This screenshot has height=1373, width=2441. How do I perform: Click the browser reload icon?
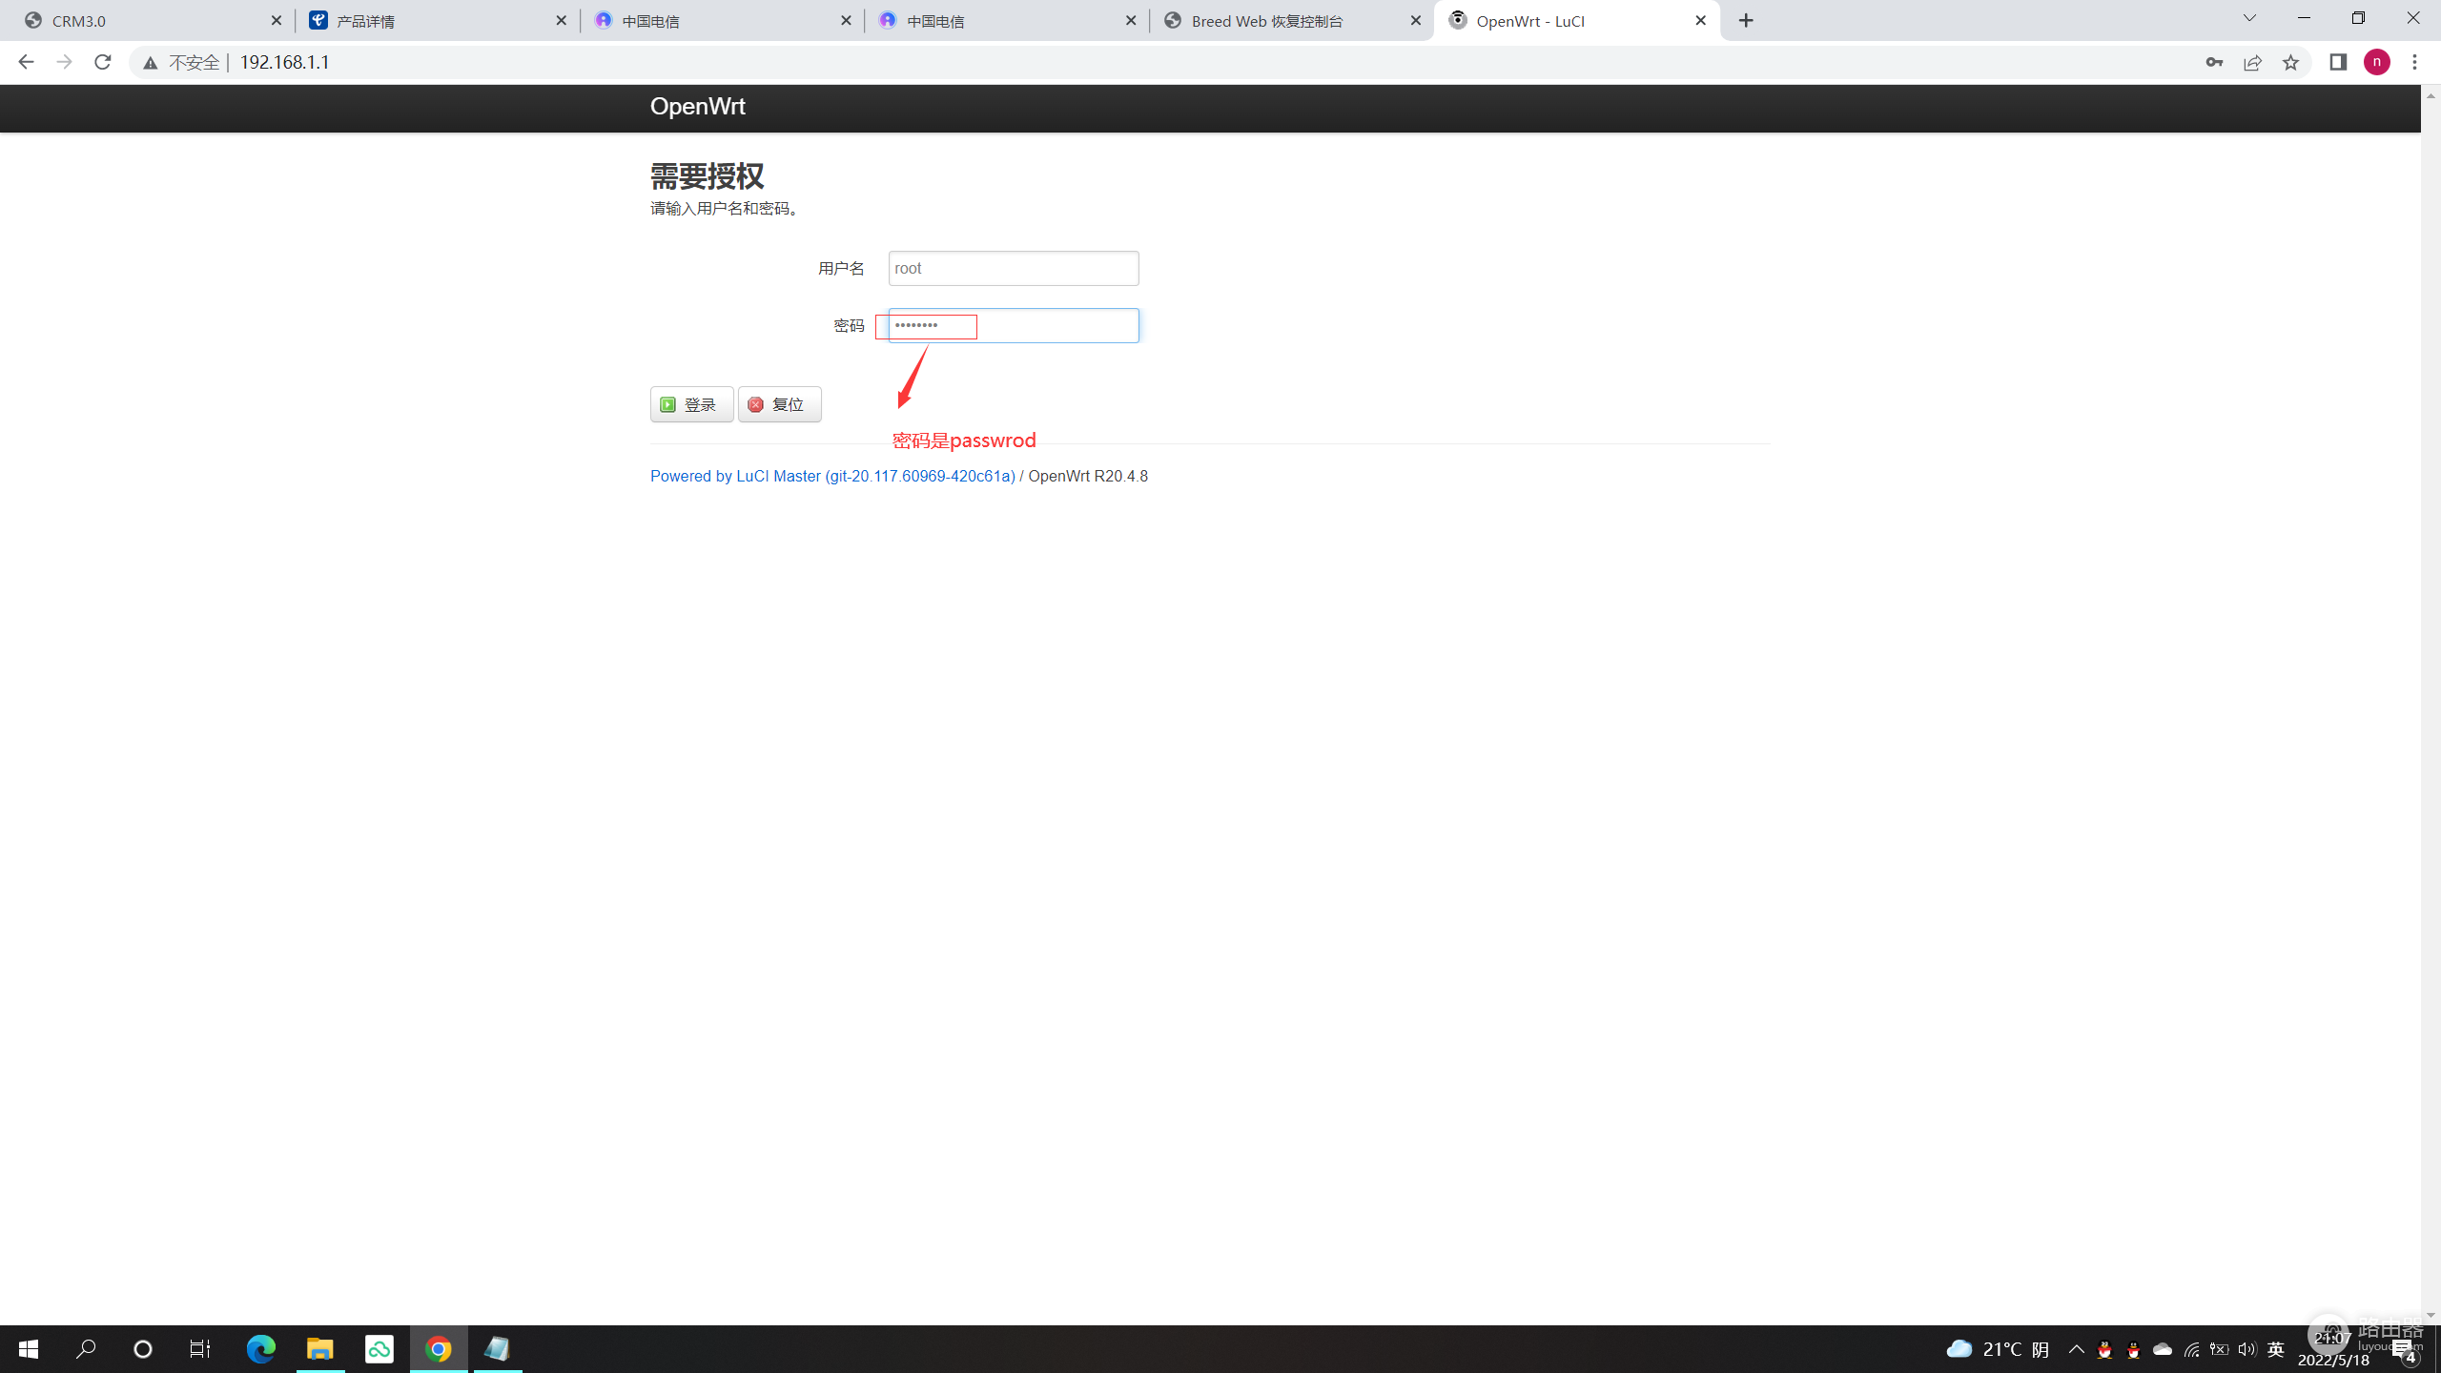click(103, 62)
